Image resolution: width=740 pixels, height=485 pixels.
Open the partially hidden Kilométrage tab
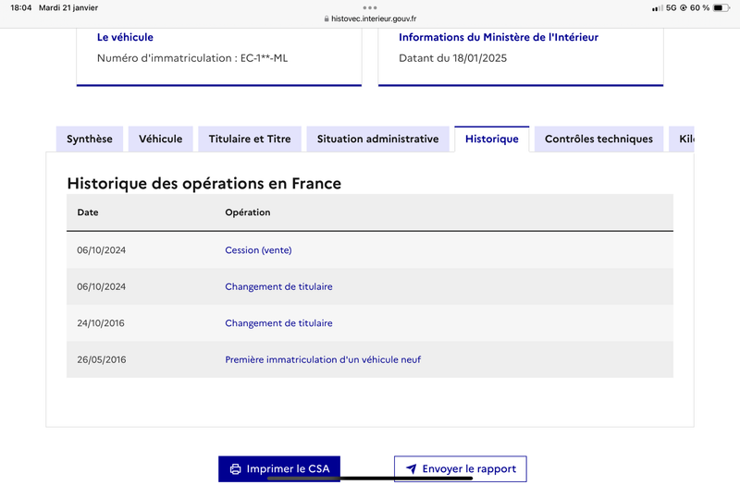[x=682, y=139]
